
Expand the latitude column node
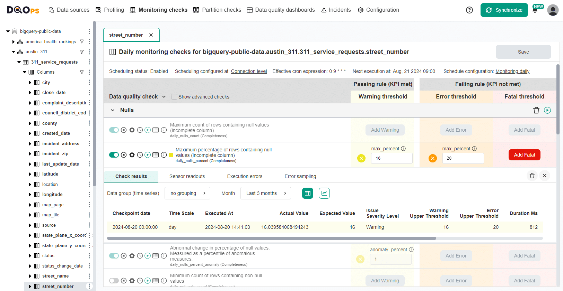tap(30, 174)
